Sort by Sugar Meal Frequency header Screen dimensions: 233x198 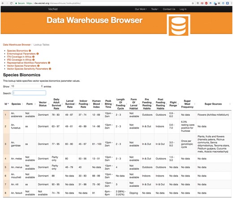click(188, 104)
